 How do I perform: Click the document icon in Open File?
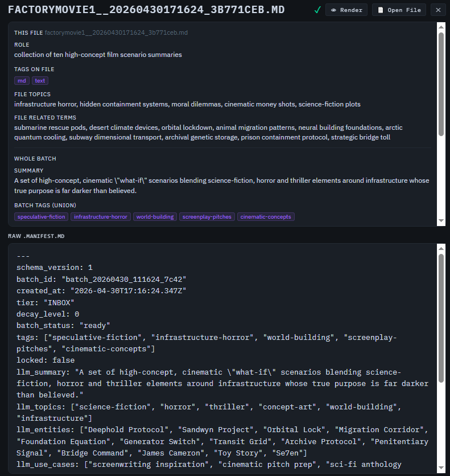coord(380,10)
